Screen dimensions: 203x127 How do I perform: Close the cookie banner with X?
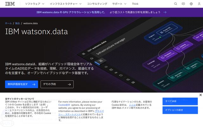pos(200,95)
